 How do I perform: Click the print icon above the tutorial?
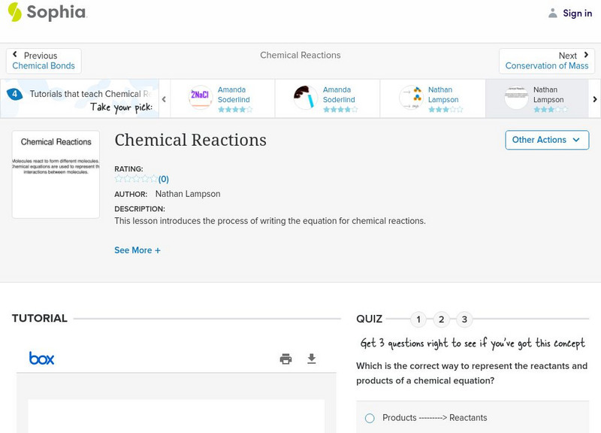pyautogui.click(x=285, y=359)
